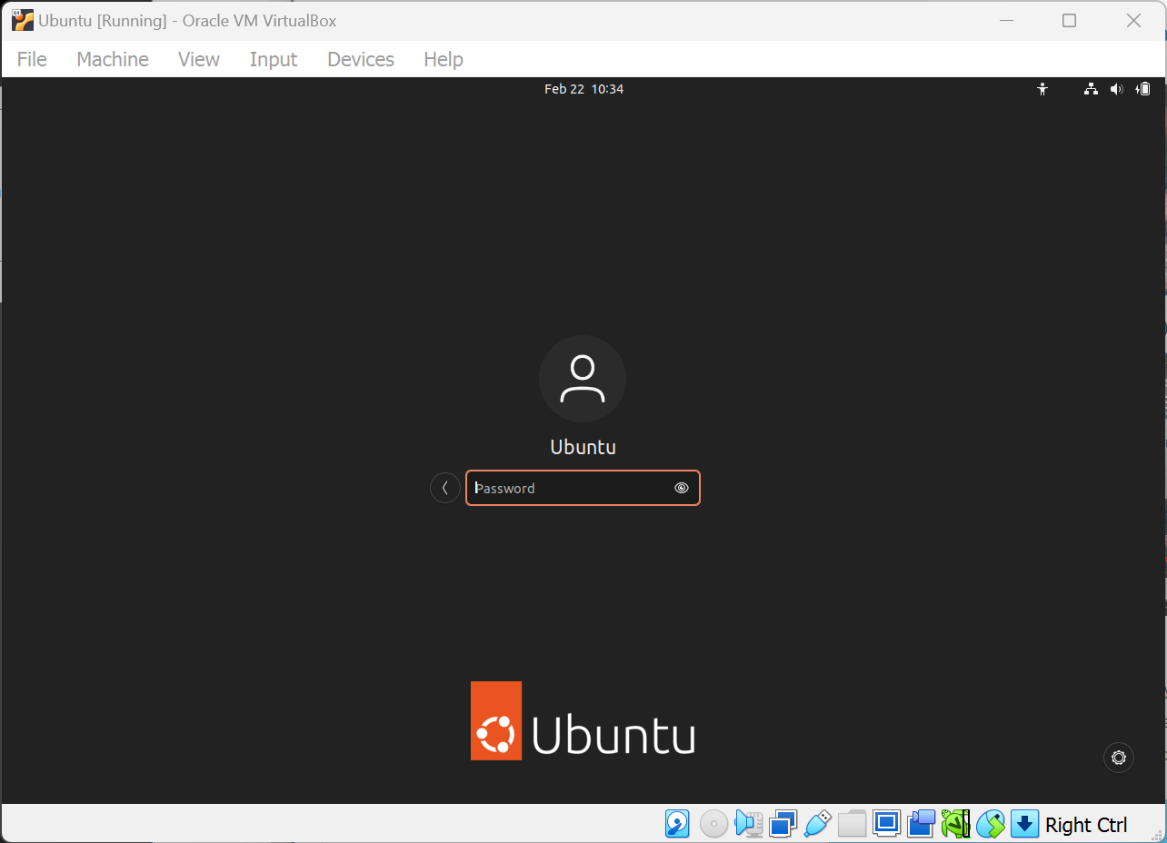Click the keyboard capture arrow icon
Screen dimensions: 1167x843
[1024, 824]
